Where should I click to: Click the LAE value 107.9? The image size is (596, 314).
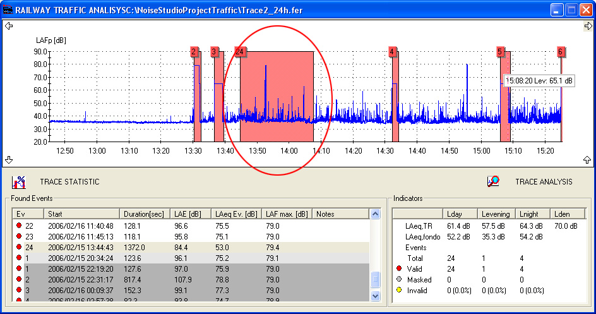tap(183, 279)
